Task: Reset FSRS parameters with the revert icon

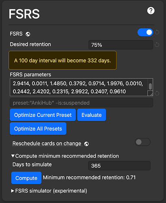Action: point(157,93)
